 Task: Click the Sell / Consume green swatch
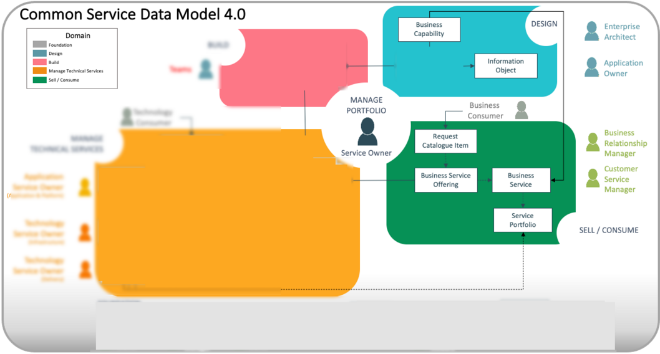point(39,79)
